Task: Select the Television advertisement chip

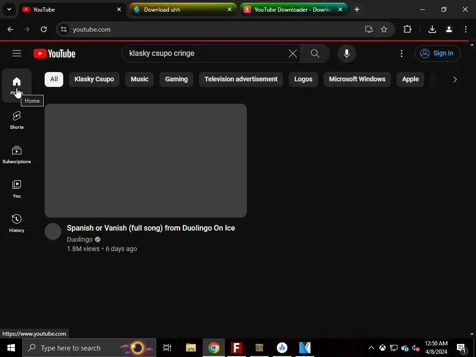Action: 241,79
